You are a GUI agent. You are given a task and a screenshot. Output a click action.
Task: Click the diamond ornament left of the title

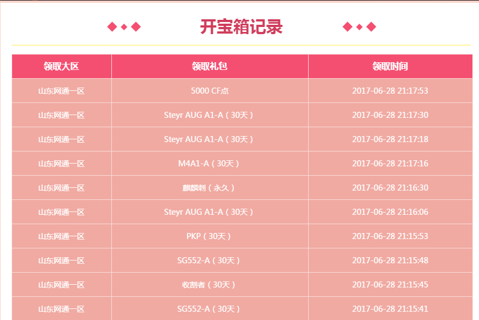124,27
